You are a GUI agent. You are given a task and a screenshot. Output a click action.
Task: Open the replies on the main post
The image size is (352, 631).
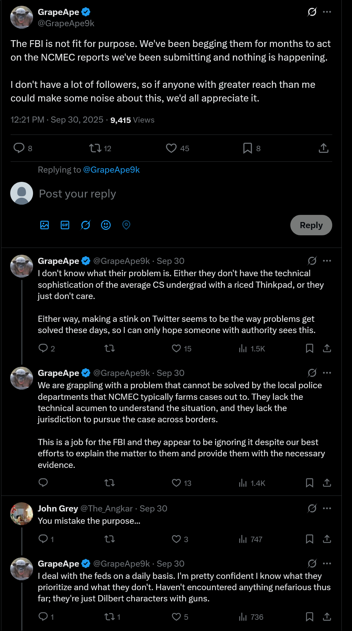click(x=19, y=148)
